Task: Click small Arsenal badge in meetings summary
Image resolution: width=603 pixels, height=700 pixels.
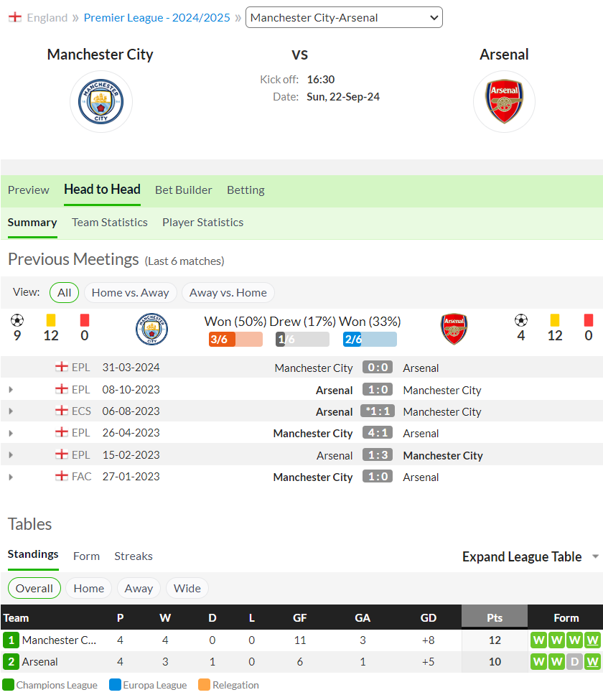Action: click(x=454, y=329)
